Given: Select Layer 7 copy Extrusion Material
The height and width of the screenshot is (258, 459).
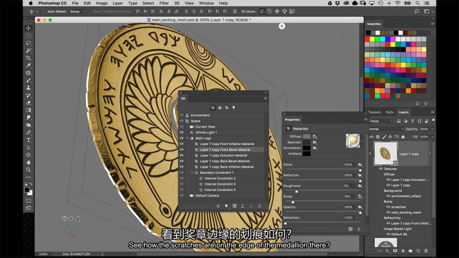Looking at the screenshot, I should 223,155.
